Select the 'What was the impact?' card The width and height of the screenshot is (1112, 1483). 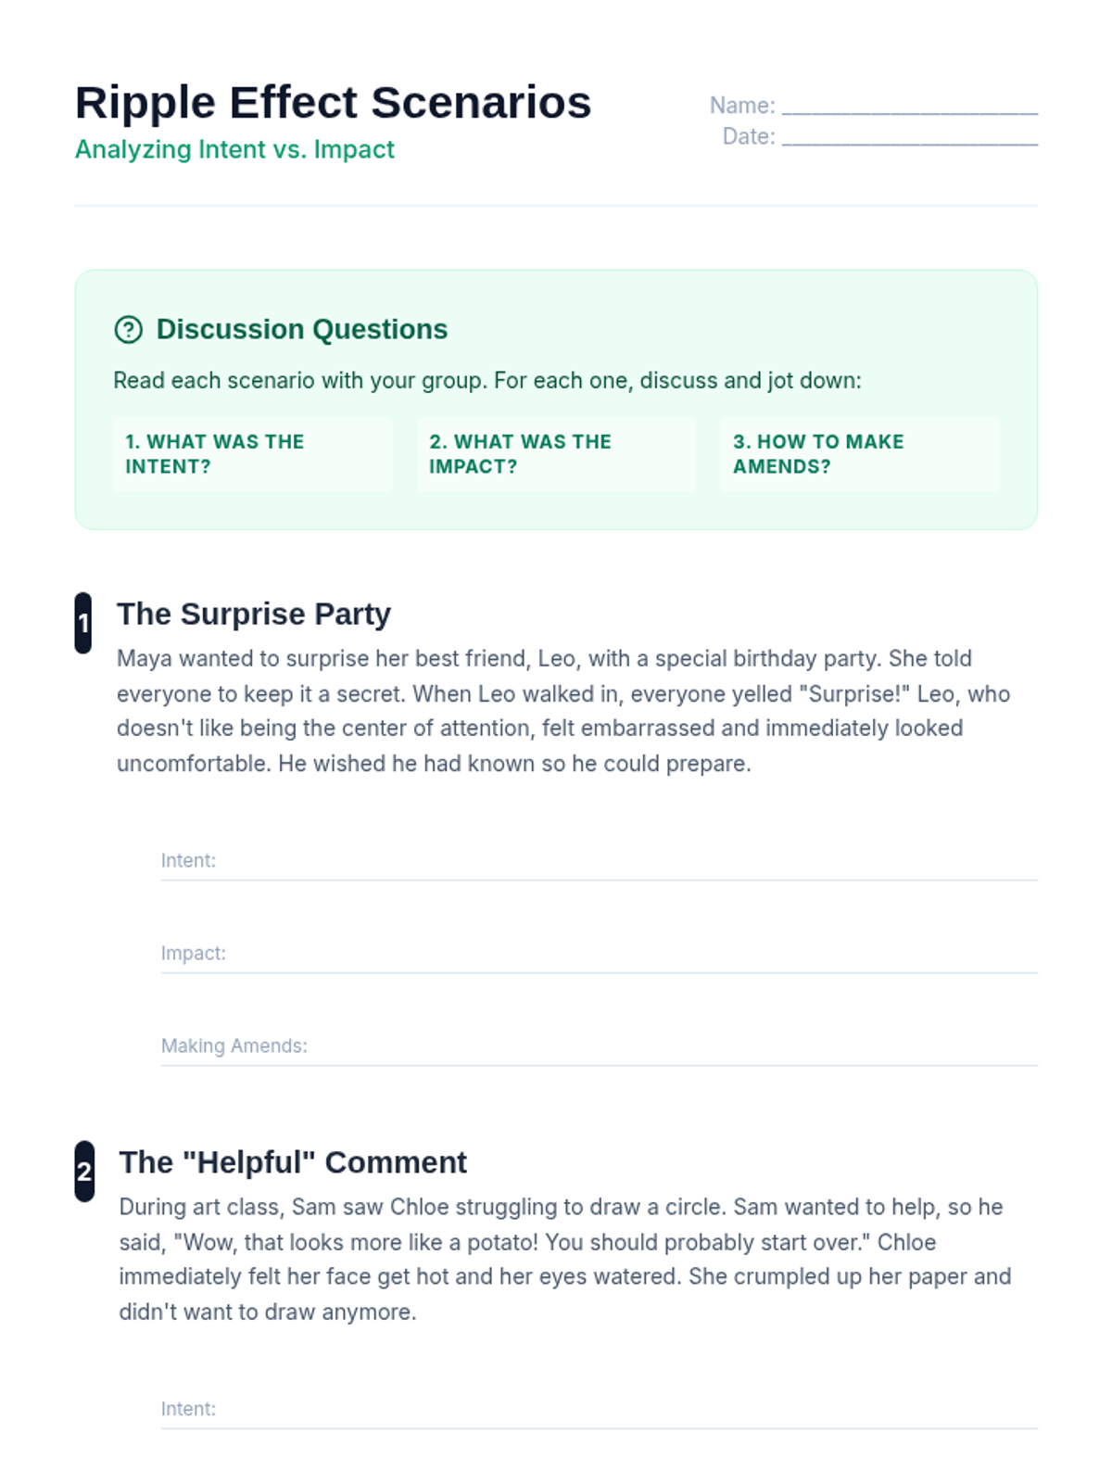pyautogui.click(x=556, y=454)
